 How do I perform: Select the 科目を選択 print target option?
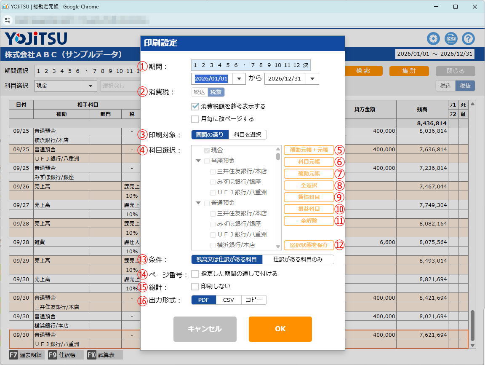tap(248, 135)
